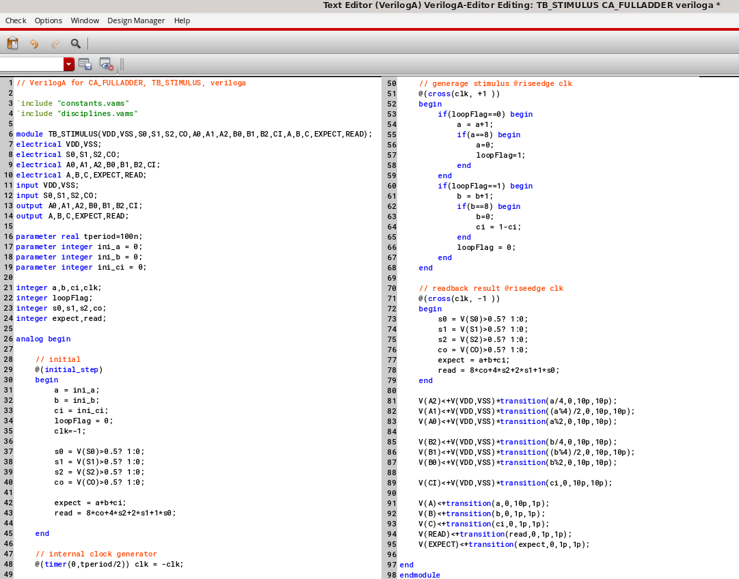Click line number 50 in the gutter
The width and height of the screenshot is (739, 579).
391,83
